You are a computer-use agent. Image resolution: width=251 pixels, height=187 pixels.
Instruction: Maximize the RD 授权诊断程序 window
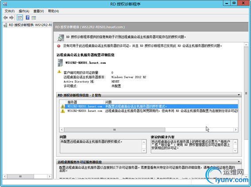click(x=234, y=3)
